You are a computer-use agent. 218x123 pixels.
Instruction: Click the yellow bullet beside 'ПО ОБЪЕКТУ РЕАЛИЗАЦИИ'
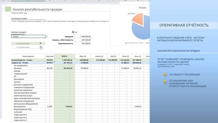pyautogui.click(x=165, y=74)
